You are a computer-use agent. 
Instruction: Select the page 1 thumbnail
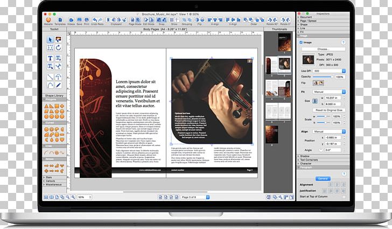point(284,43)
